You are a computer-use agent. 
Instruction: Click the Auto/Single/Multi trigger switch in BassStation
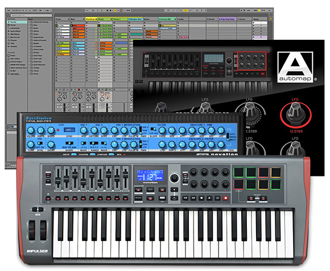(228, 137)
